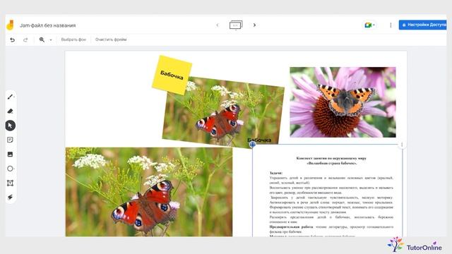Rename the title "Jam-файл без названия"
This screenshot has width=452, height=254.
tap(47, 25)
